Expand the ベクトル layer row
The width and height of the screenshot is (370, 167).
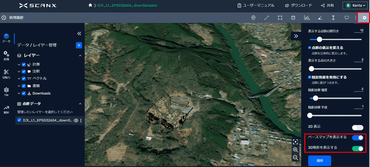point(19,79)
